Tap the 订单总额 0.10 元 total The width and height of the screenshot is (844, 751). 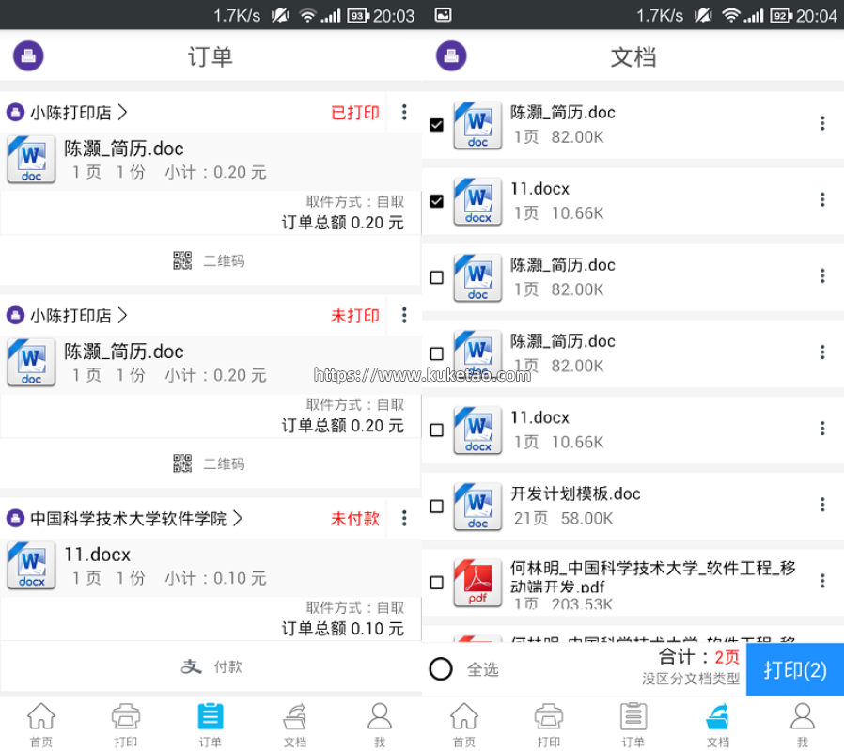tap(342, 628)
